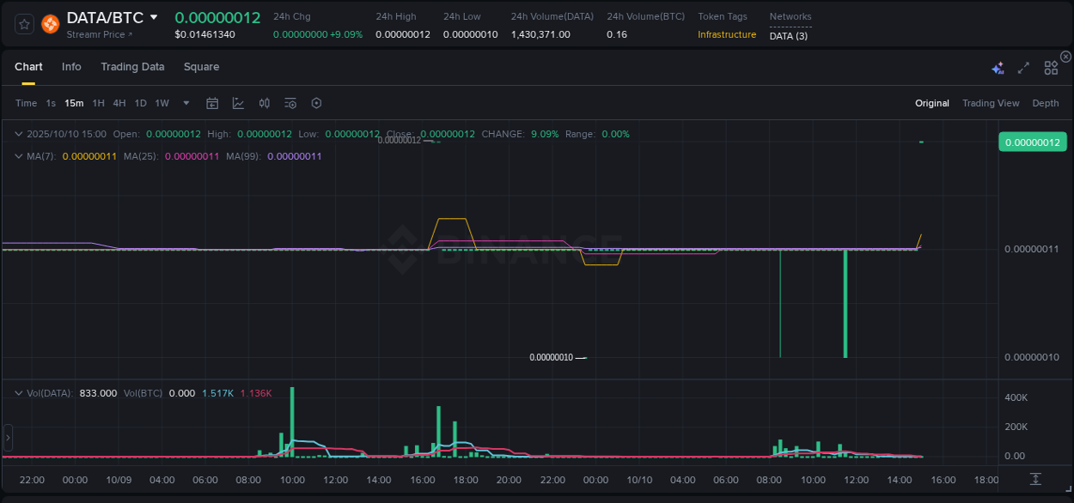The width and height of the screenshot is (1074, 503).
Task: Collapse the moving averages indicator row
Action: pos(19,156)
